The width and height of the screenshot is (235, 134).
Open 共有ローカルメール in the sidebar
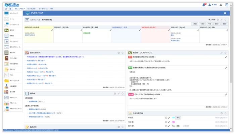(x=13, y=109)
